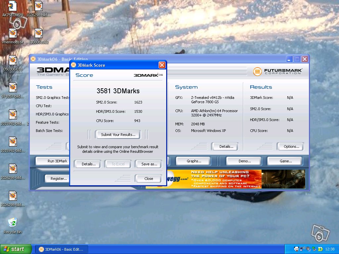Screen dimensions: 339x254
Task: Click the 2048 MB memory value
Action: click(x=198, y=124)
